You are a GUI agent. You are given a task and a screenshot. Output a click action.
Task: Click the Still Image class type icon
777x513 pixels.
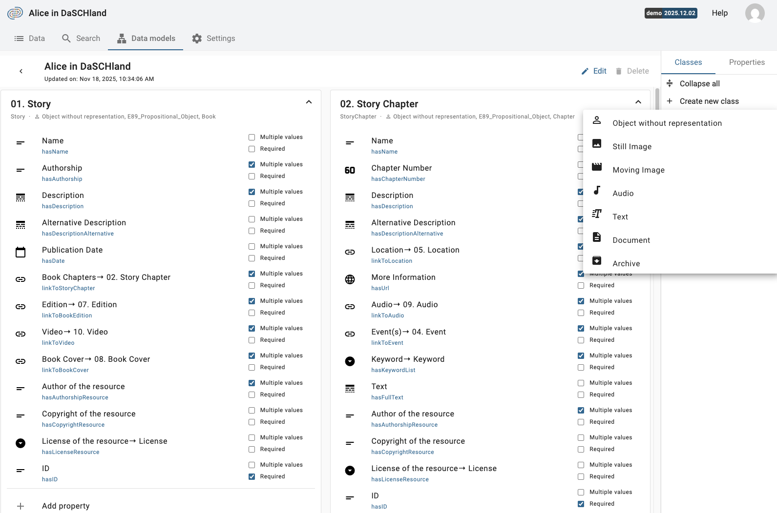pos(596,143)
